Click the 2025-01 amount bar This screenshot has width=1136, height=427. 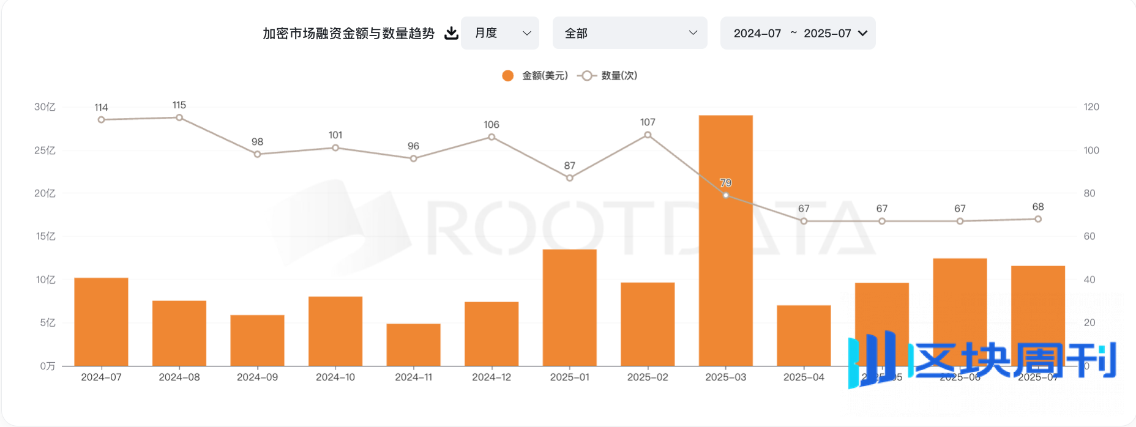(x=570, y=308)
